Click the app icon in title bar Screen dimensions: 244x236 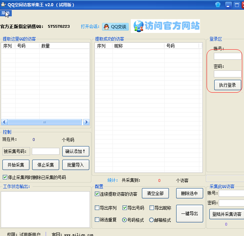pyautogui.click(x=3, y=5)
